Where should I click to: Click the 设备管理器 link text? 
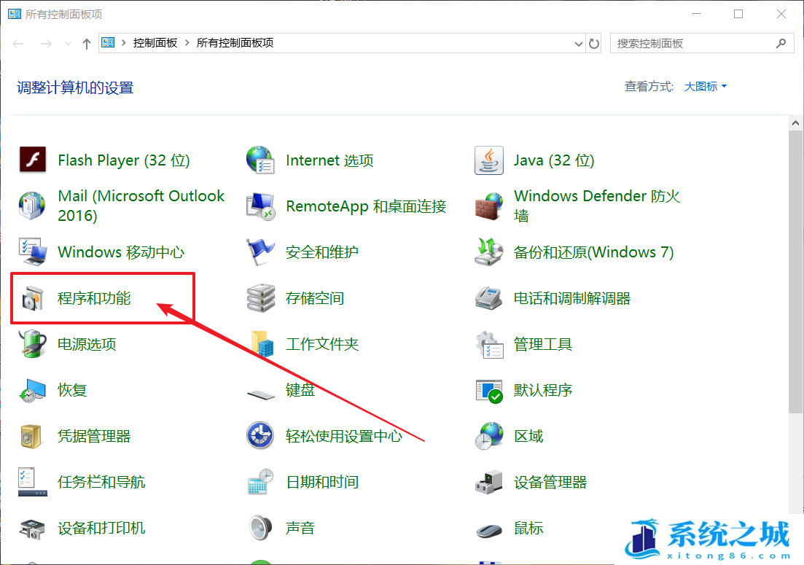550,482
